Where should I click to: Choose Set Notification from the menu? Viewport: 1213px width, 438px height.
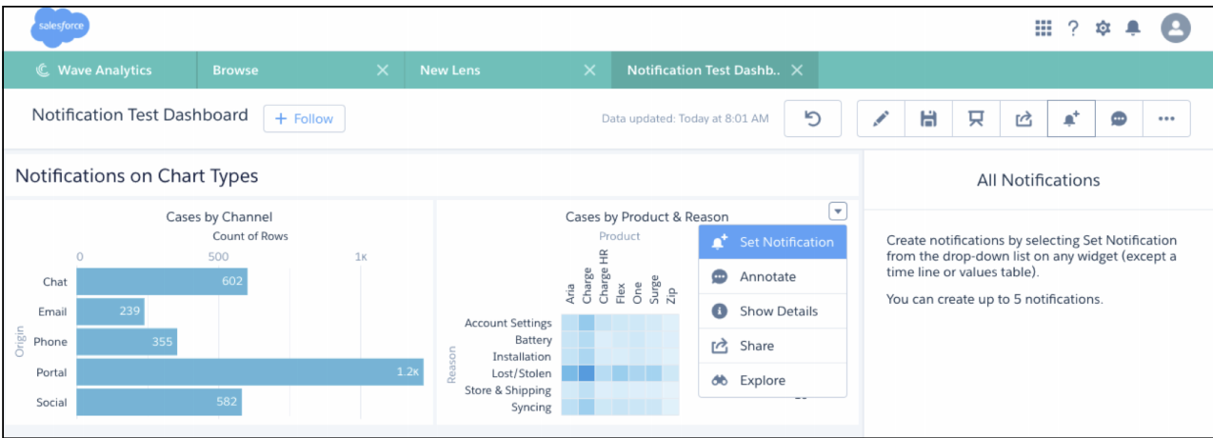pos(772,242)
